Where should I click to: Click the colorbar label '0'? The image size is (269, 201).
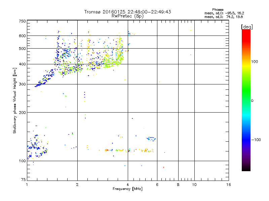coord(252,101)
